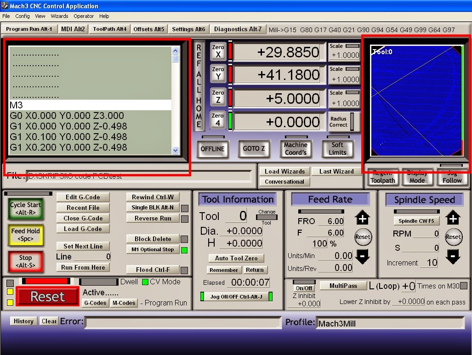Switch to Program Run Alt-1 tab
Image resolution: width=472 pixels, height=355 pixels.
pyautogui.click(x=29, y=29)
